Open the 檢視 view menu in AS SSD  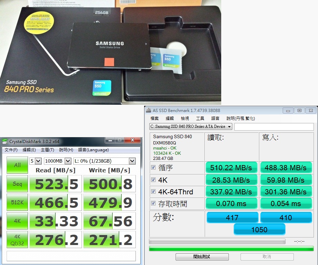(185, 119)
